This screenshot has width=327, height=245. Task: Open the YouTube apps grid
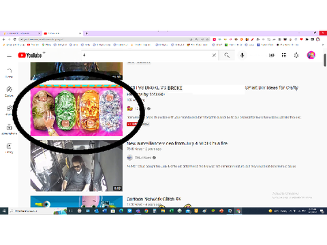[284, 55]
